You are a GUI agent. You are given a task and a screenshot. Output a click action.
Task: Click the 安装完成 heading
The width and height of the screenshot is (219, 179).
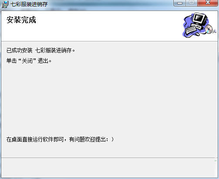21,20
